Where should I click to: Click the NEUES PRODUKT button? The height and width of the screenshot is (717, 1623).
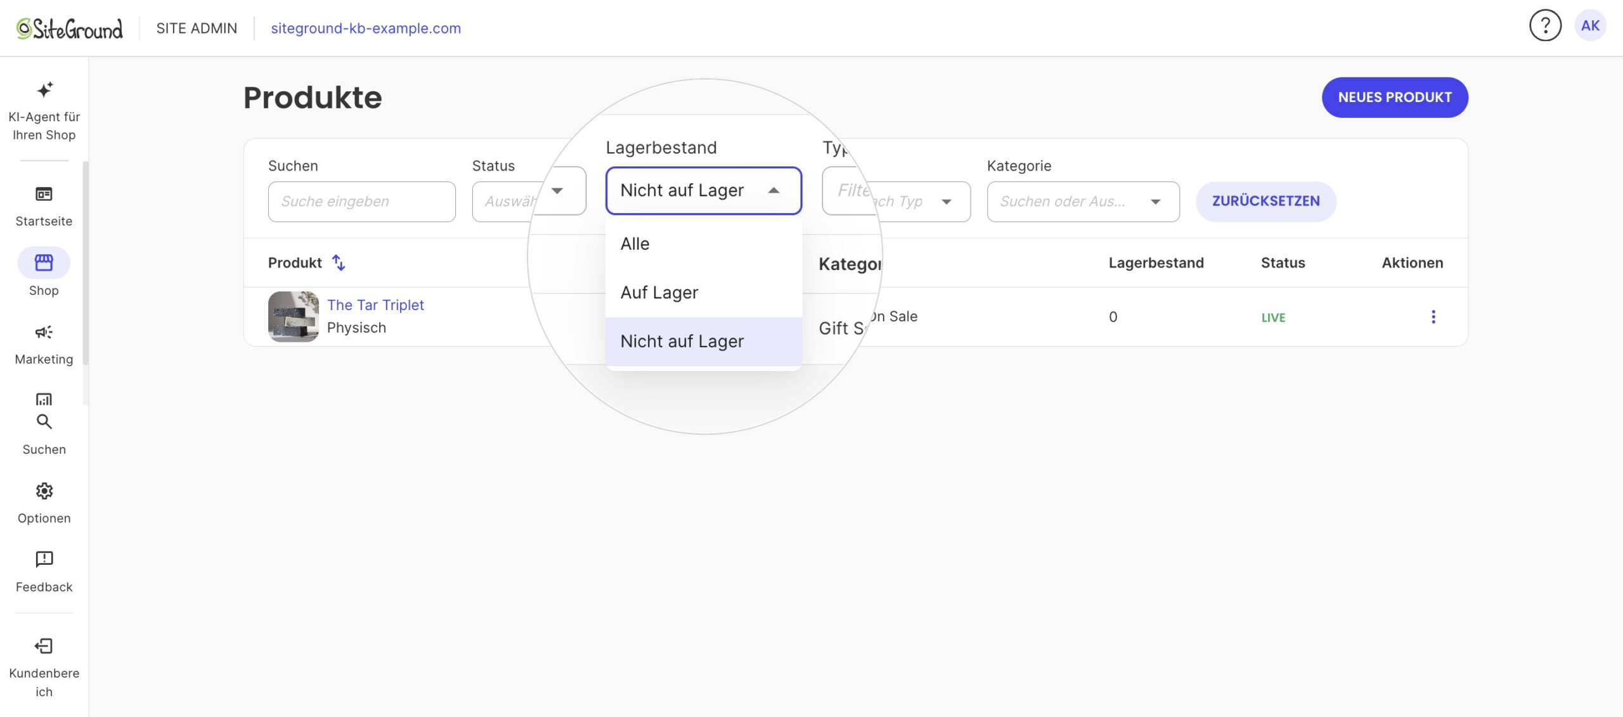point(1395,98)
